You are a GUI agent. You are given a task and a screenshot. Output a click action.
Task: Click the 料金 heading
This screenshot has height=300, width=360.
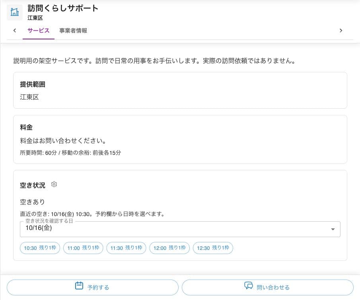coord(26,127)
